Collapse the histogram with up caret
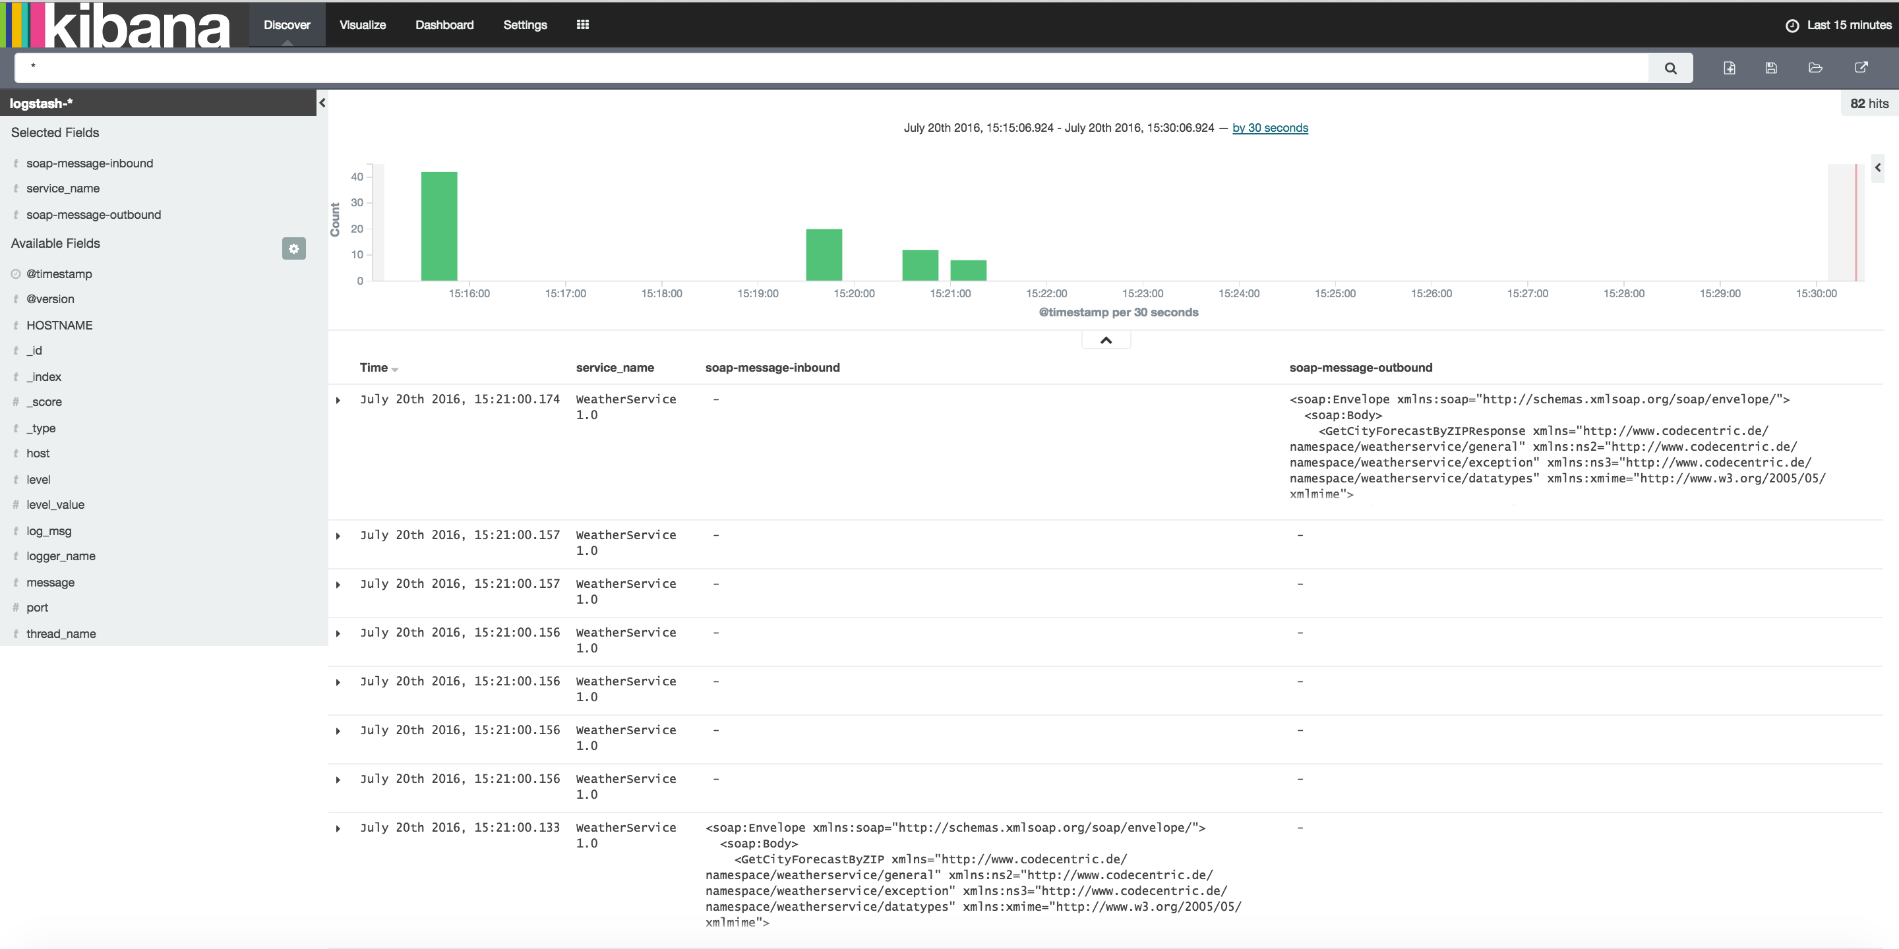 click(1106, 339)
